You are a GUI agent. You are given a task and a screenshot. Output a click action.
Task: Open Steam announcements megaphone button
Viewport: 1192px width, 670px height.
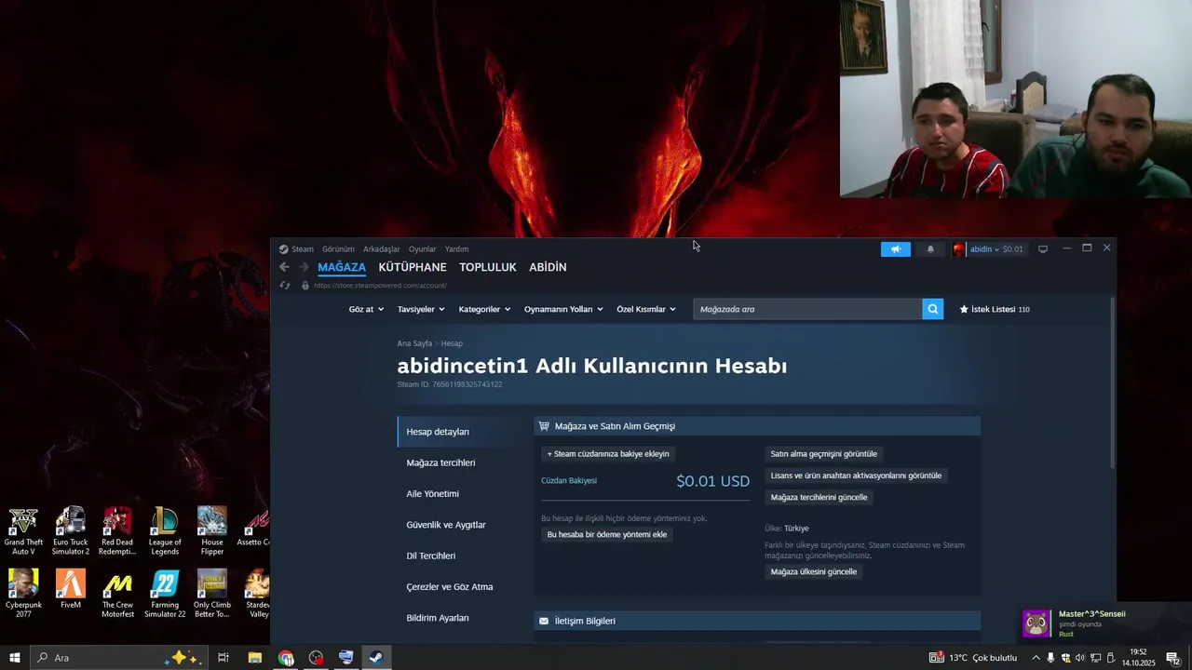click(896, 249)
